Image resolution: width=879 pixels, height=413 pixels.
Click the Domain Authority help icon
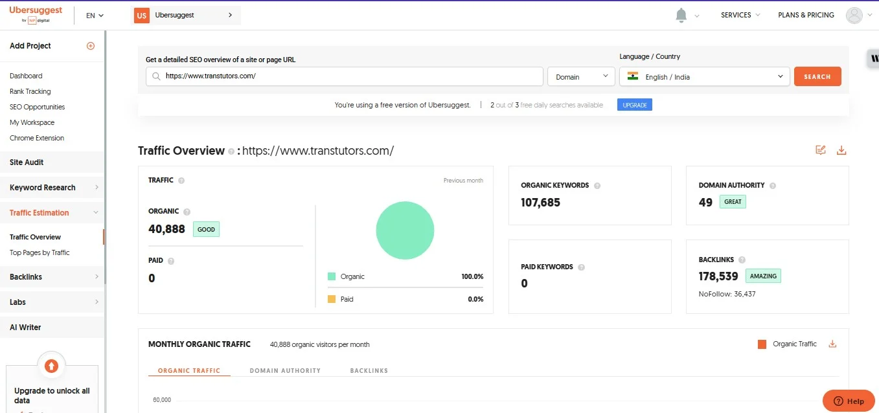coord(772,186)
